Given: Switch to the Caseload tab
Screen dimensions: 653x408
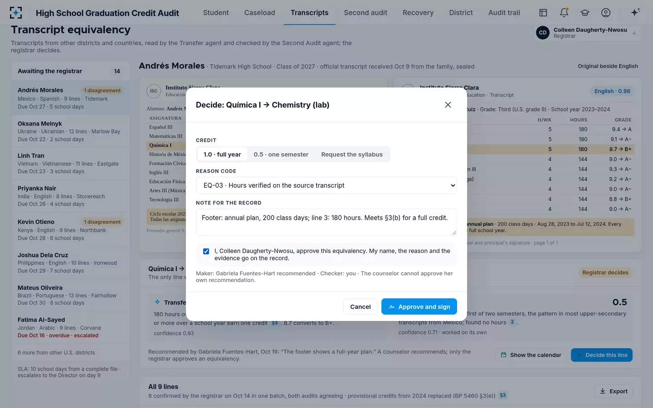Looking at the screenshot, I should (259, 13).
